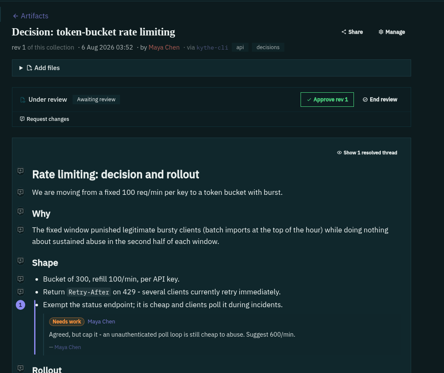This screenshot has width=444, height=373.
Task: Click Request changes
Action: [44, 119]
